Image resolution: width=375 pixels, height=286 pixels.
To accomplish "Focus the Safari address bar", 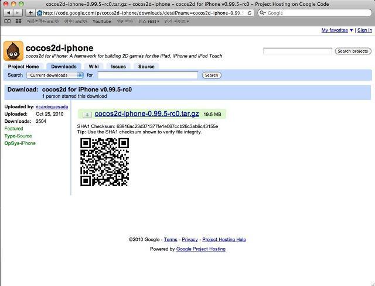I will [x=145, y=13].
